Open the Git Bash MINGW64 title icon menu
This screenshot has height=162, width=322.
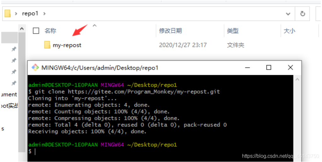[x=35, y=68]
